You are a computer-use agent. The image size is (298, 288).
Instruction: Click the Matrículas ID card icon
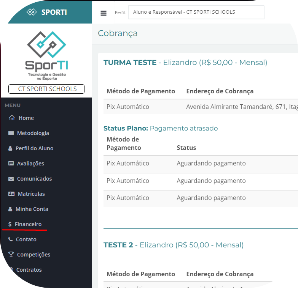click(11, 194)
